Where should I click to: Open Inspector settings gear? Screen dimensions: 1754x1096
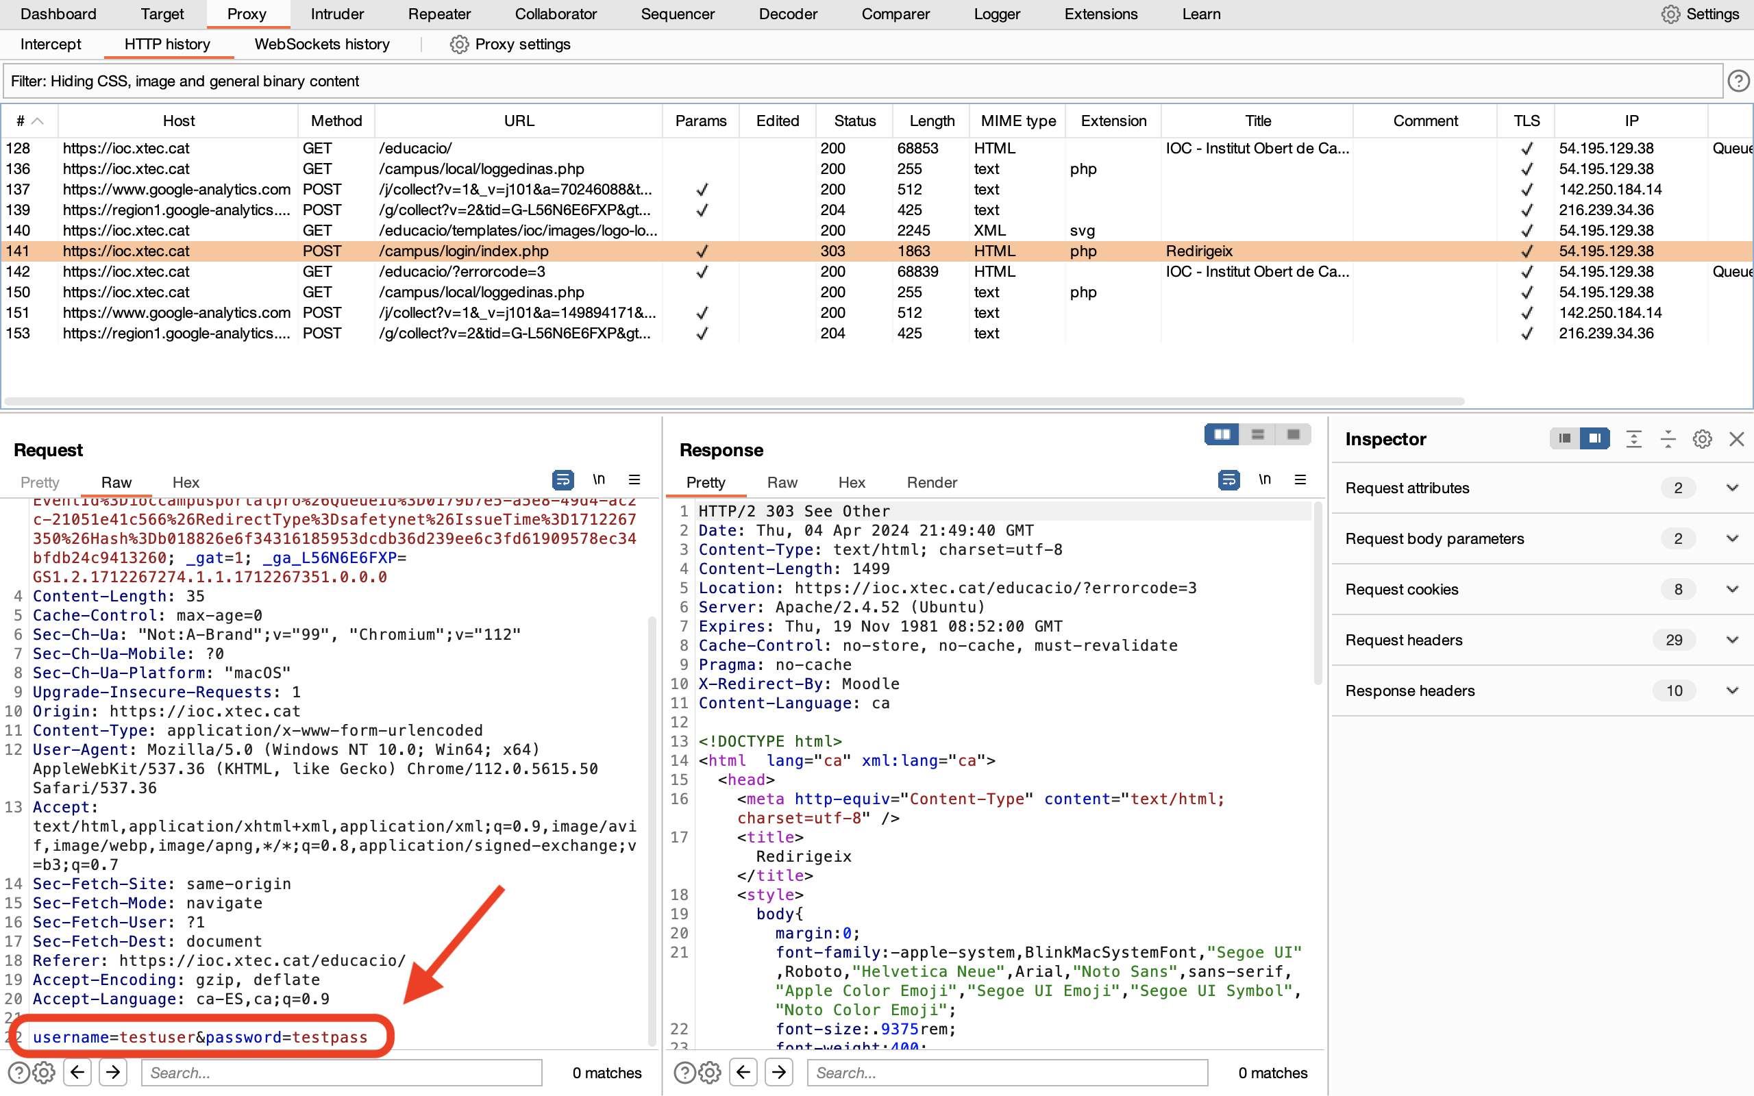pyautogui.click(x=1703, y=438)
